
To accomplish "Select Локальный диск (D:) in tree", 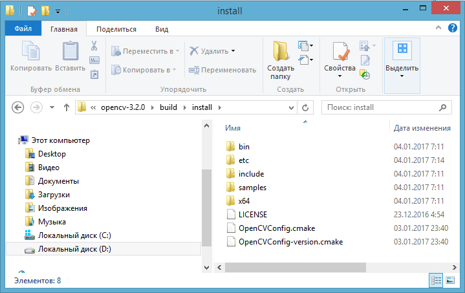I will click(x=103, y=249).
